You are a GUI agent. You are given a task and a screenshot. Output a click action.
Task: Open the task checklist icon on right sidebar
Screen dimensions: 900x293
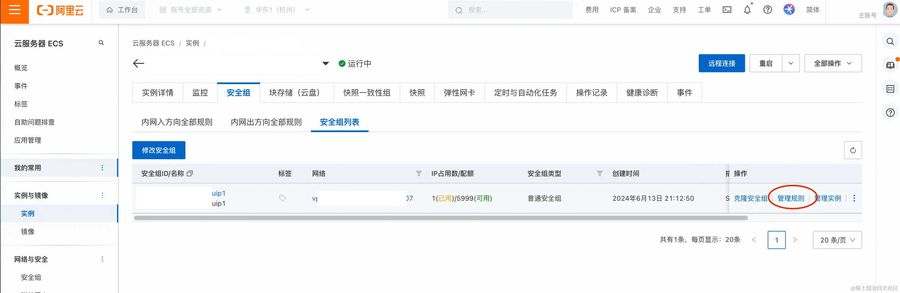(890, 88)
